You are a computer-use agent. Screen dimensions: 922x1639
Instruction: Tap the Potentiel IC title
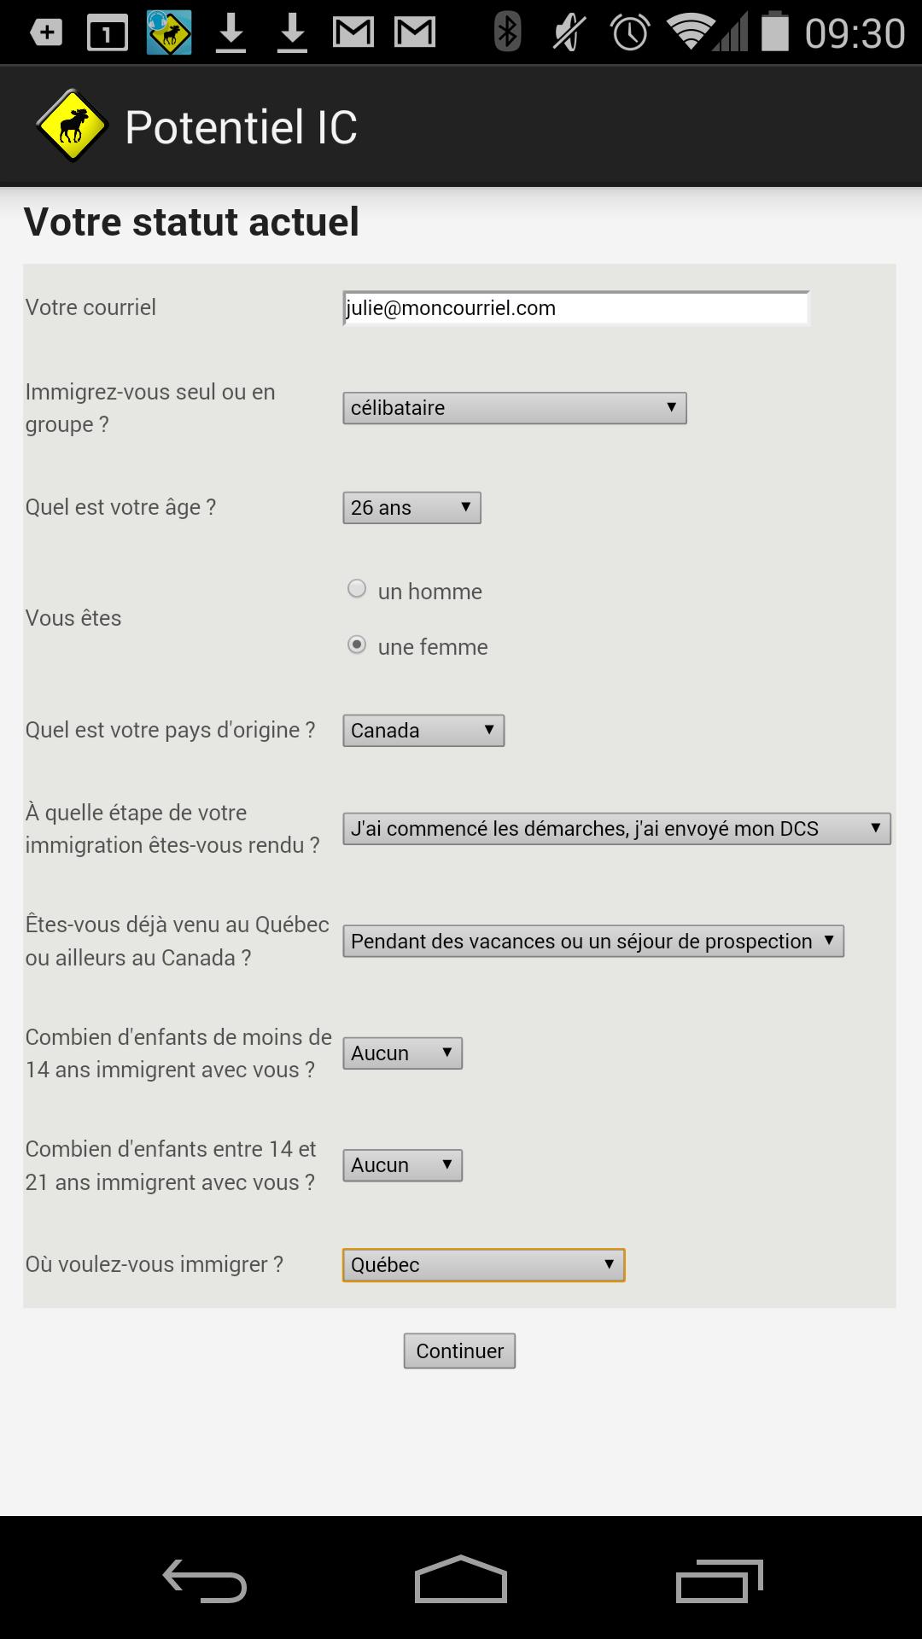(241, 127)
